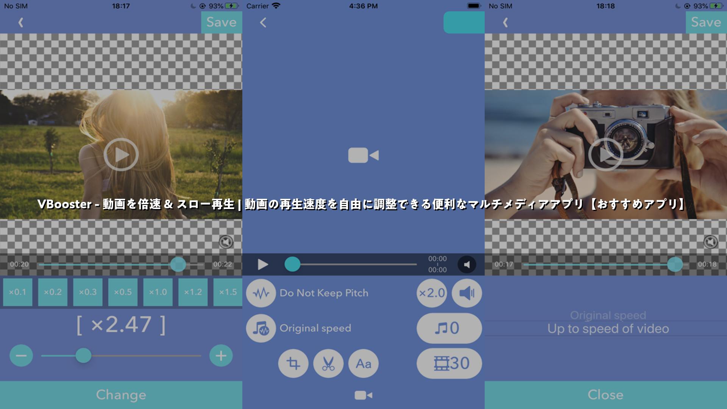Tap the Original speed label beside music icon
Viewport: 727px width, 409px height.
click(x=315, y=328)
